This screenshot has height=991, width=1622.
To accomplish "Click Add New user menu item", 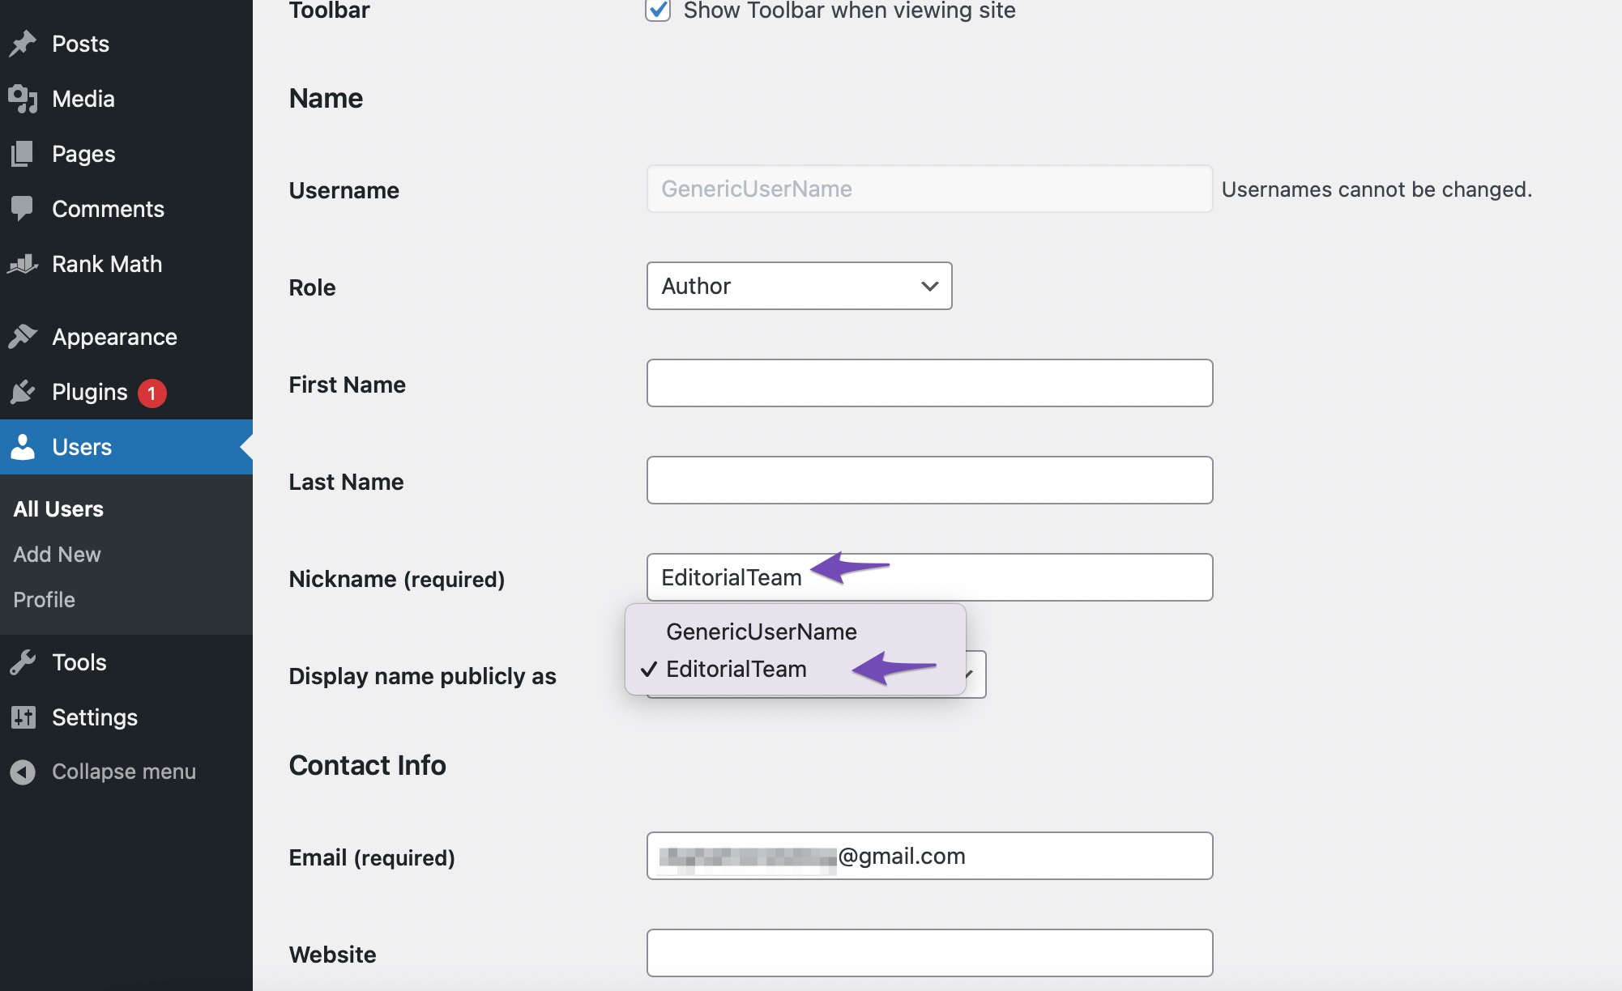I will [x=56, y=553].
